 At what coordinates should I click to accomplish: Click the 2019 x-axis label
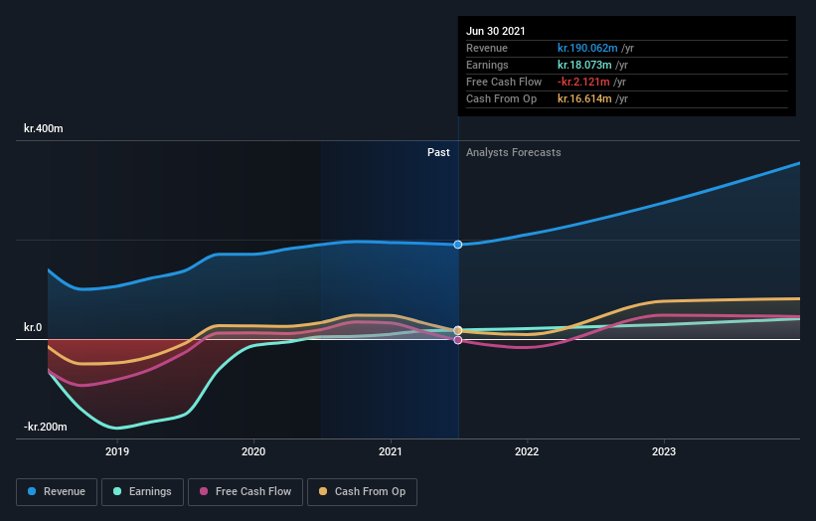coord(117,451)
